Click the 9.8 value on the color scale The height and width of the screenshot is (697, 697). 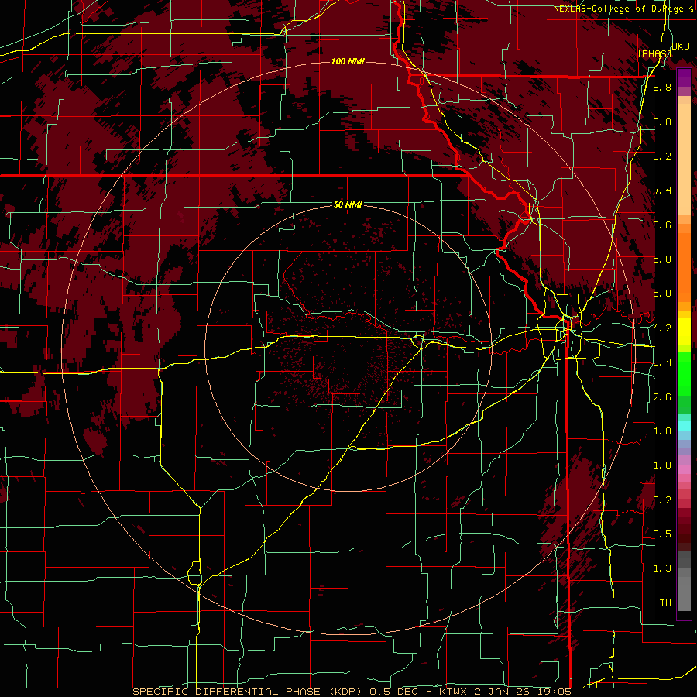click(x=662, y=88)
